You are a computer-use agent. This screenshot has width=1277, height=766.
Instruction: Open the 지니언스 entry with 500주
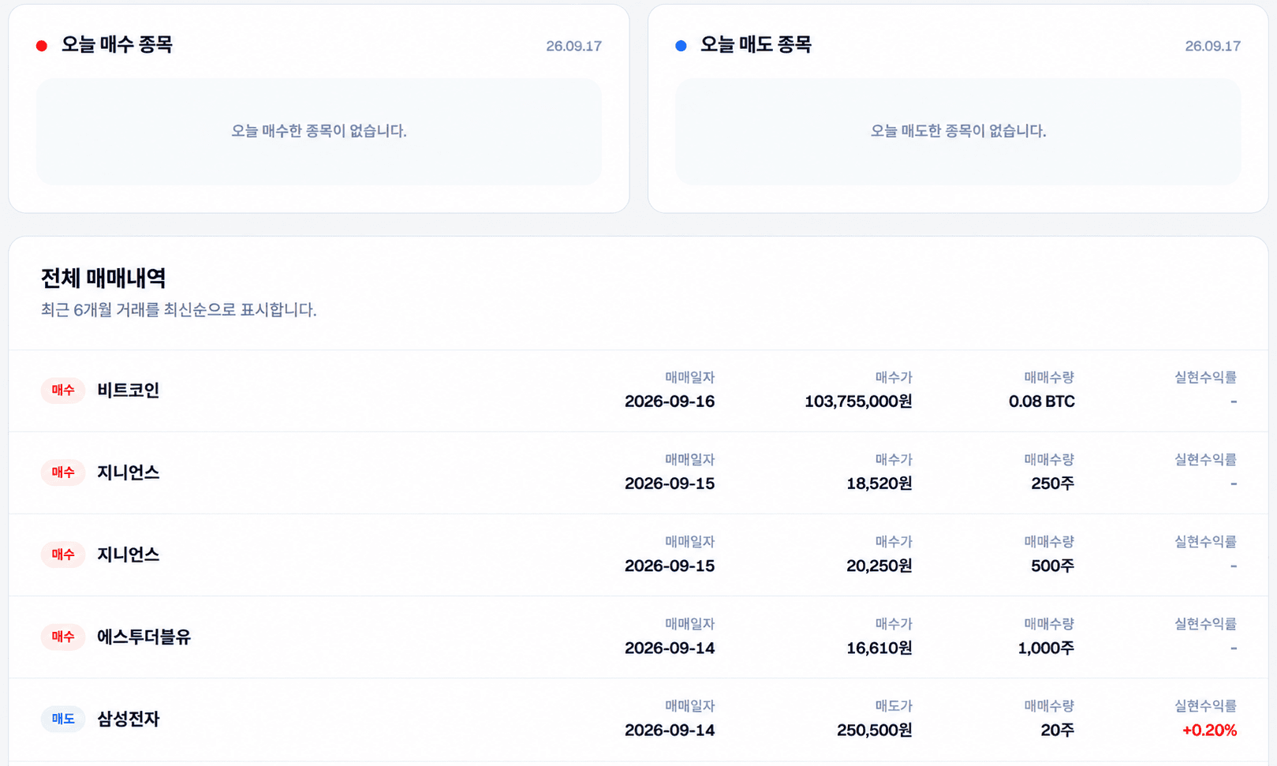(638, 555)
